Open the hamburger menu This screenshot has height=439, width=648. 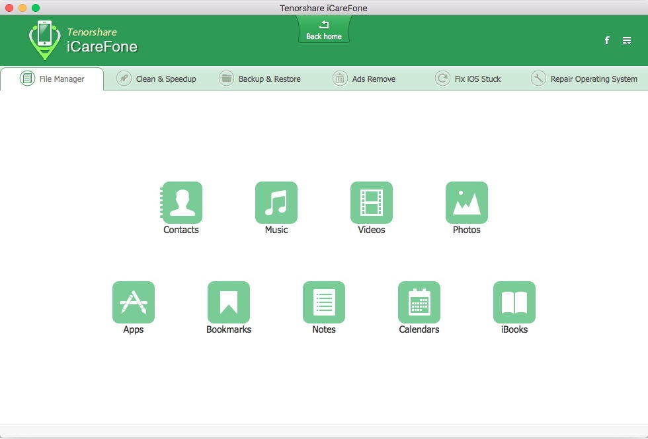pyautogui.click(x=626, y=40)
